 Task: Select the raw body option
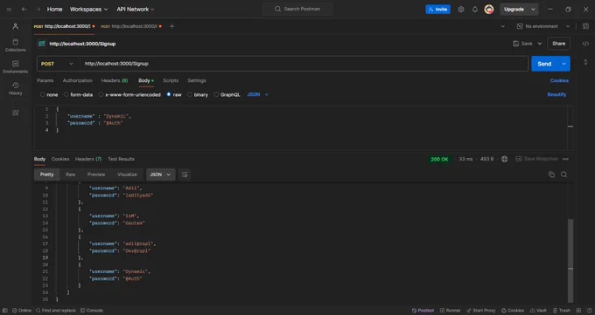coord(174,94)
